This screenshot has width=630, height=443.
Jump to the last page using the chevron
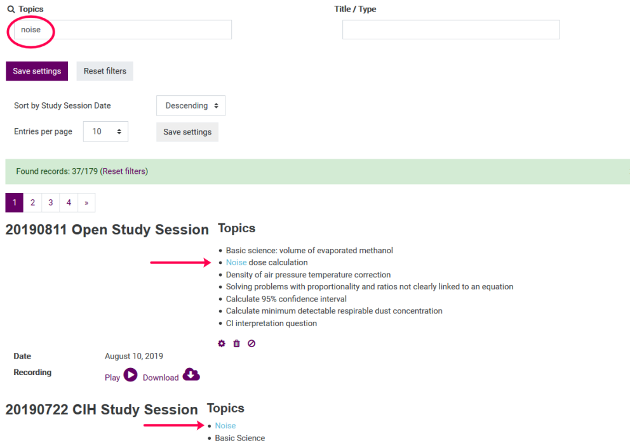click(x=86, y=202)
